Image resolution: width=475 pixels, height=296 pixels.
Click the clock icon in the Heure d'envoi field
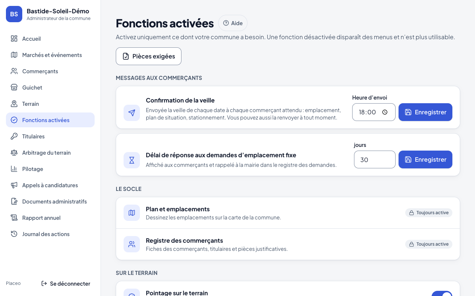tap(385, 112)
